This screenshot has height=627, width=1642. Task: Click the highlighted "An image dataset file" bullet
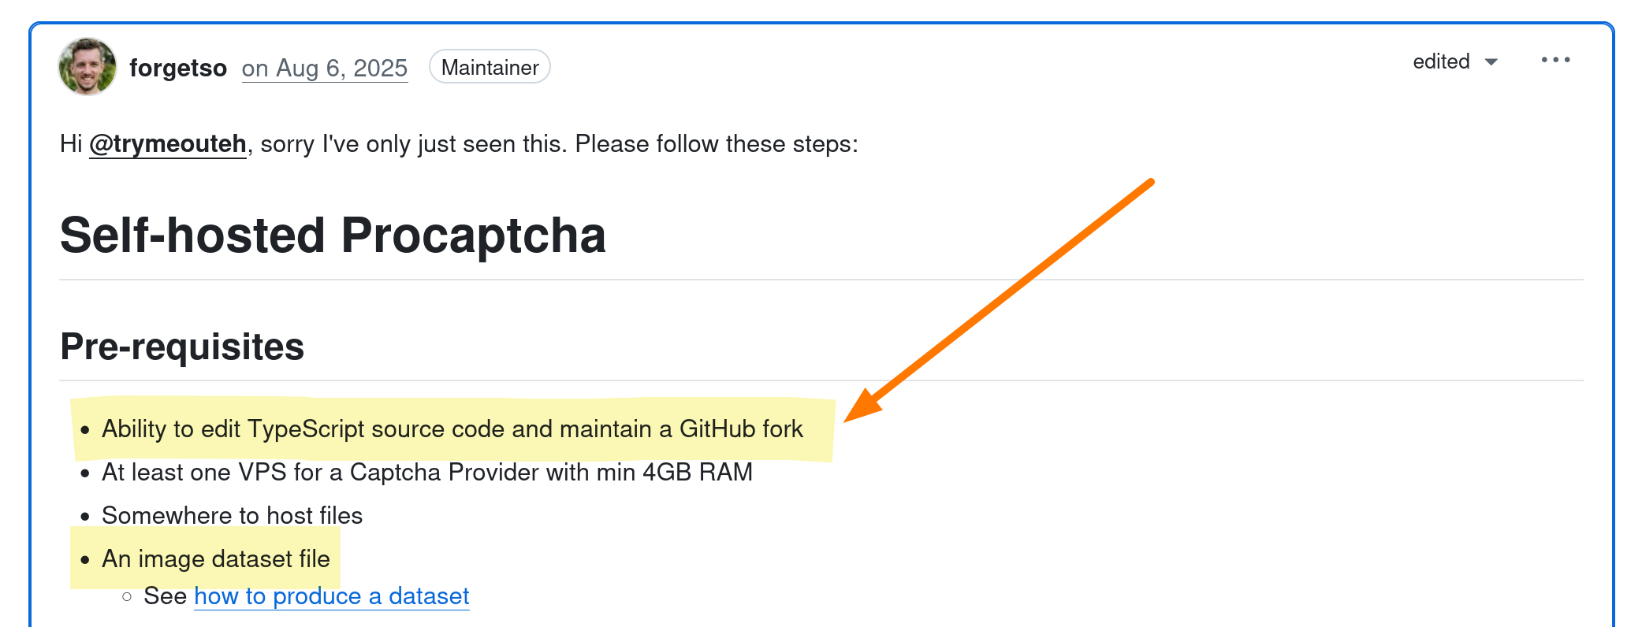pyautogui.click(x=215, y=559)
